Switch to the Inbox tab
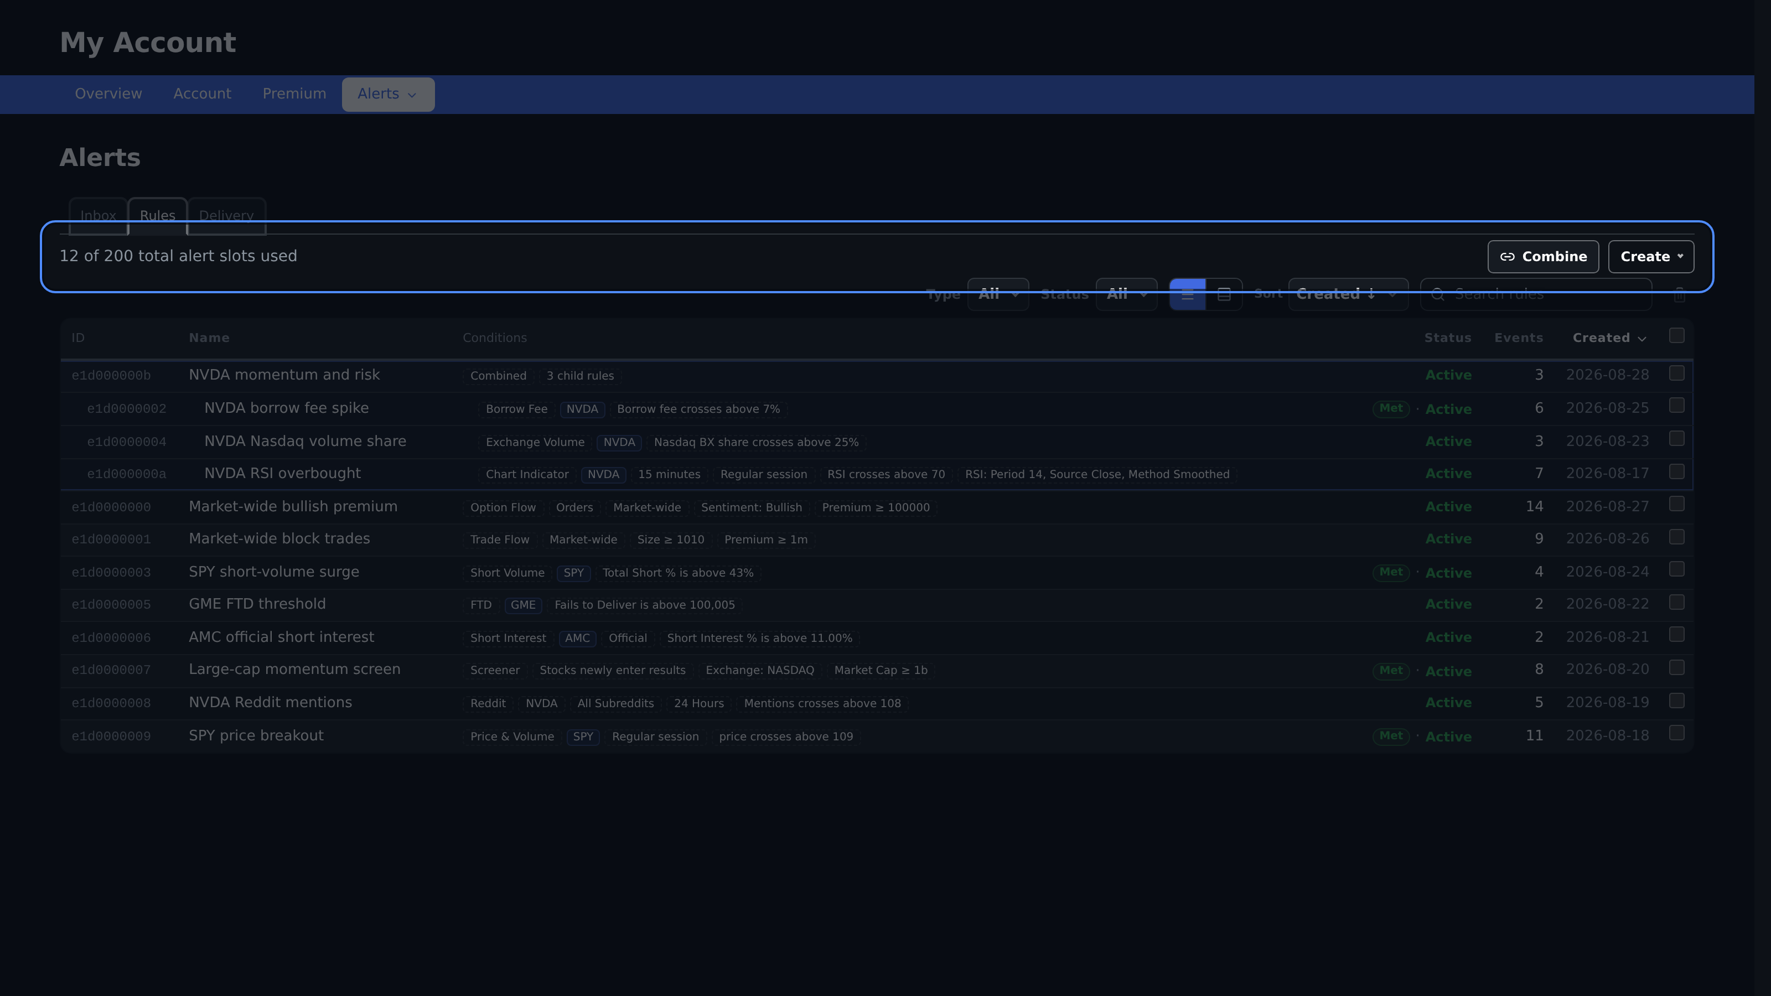This screenshot has width=1771, height=996. point(99,216)
